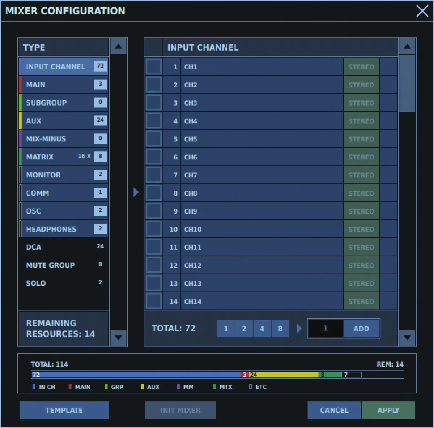Toggle STEREO on CH8
The height and width of the screenshot is (428, 434).
coord(361,193)
